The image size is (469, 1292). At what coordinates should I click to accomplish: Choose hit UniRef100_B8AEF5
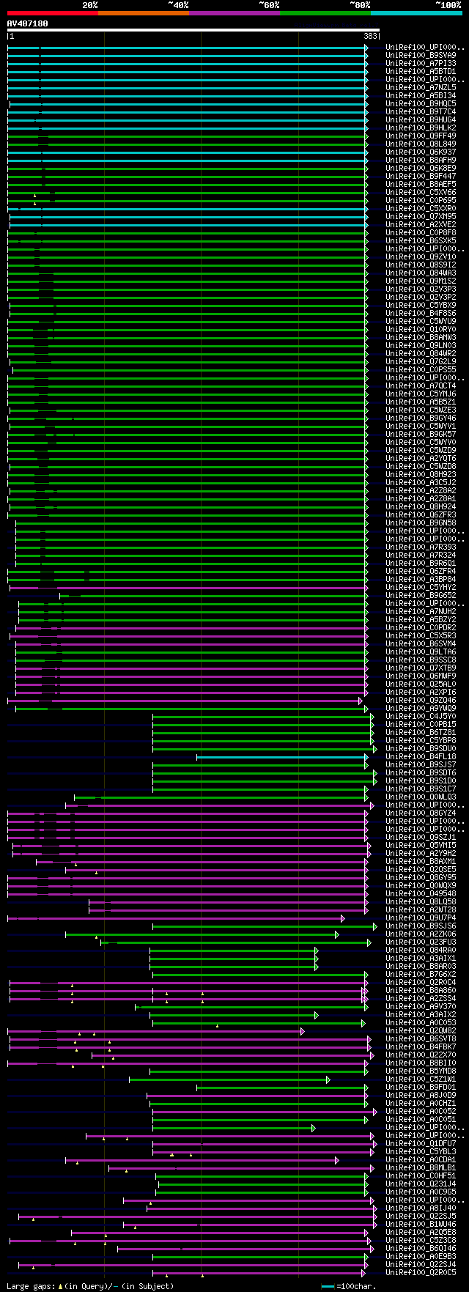[x=421, y=184]
